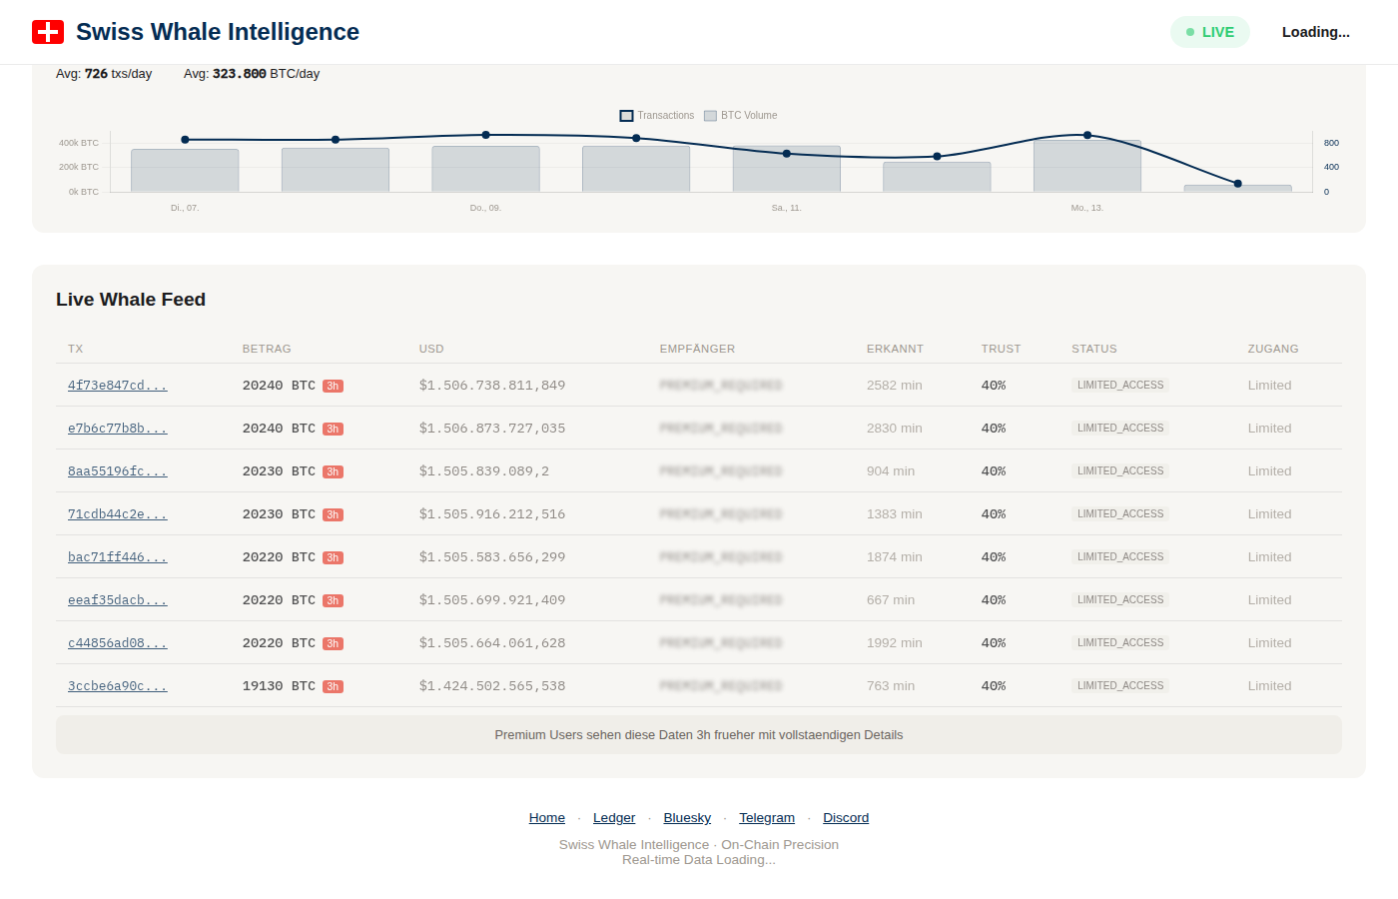Click blurred recipient in 8aa55196fc row
This screenshot has height=899, width=1398.
[x=720, y=471]
